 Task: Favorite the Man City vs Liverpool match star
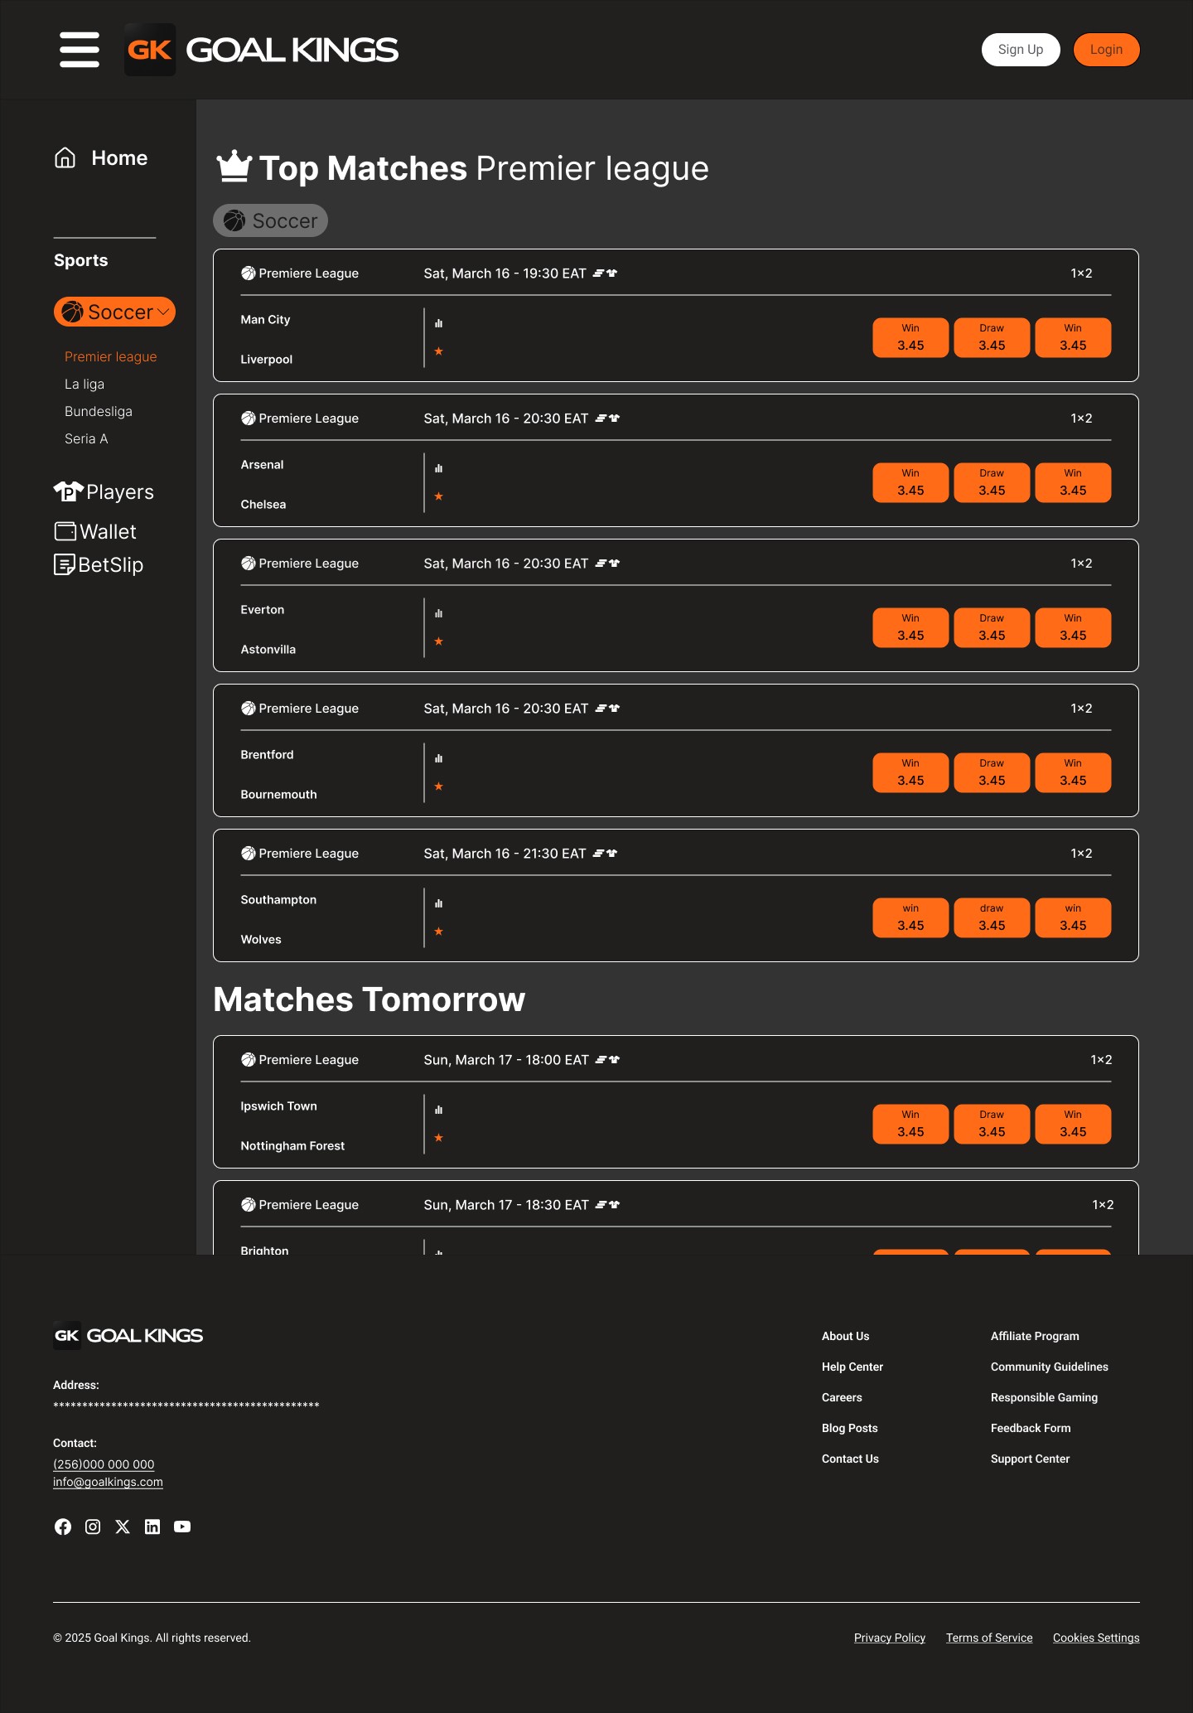point(439,351)
